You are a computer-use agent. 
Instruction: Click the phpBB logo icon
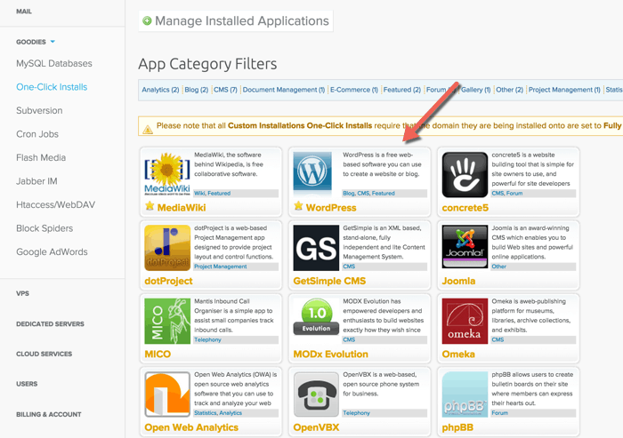465,394
